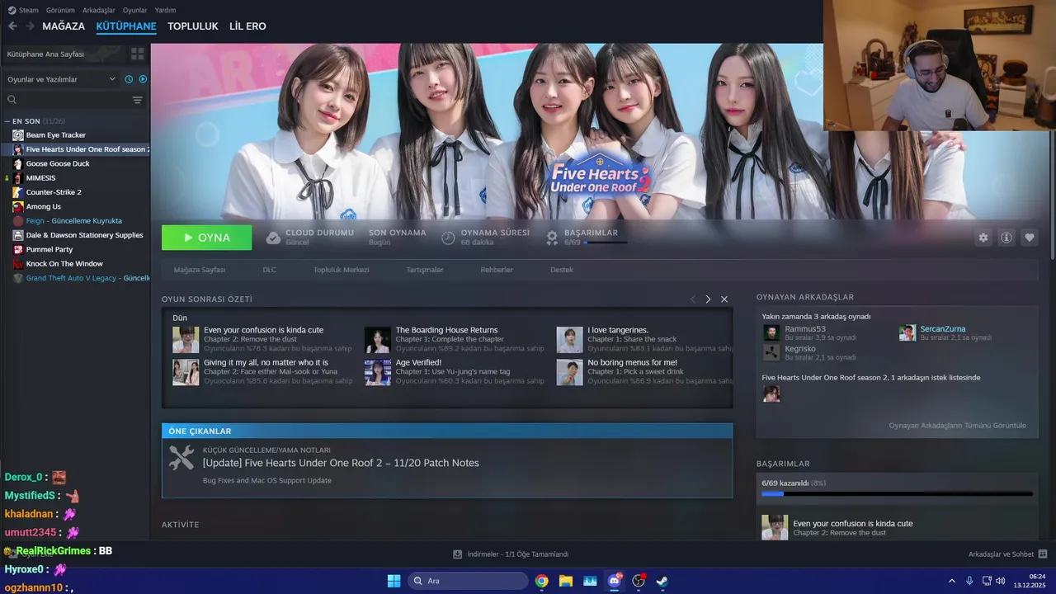Open the LİL ERO profile tab

(247, 26)
